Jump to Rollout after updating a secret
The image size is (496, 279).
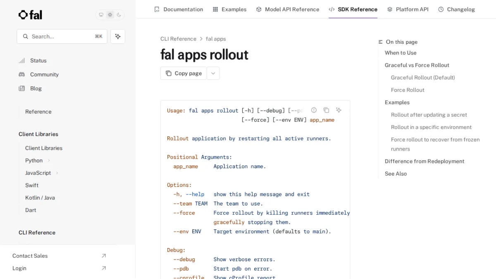point(429,115)
